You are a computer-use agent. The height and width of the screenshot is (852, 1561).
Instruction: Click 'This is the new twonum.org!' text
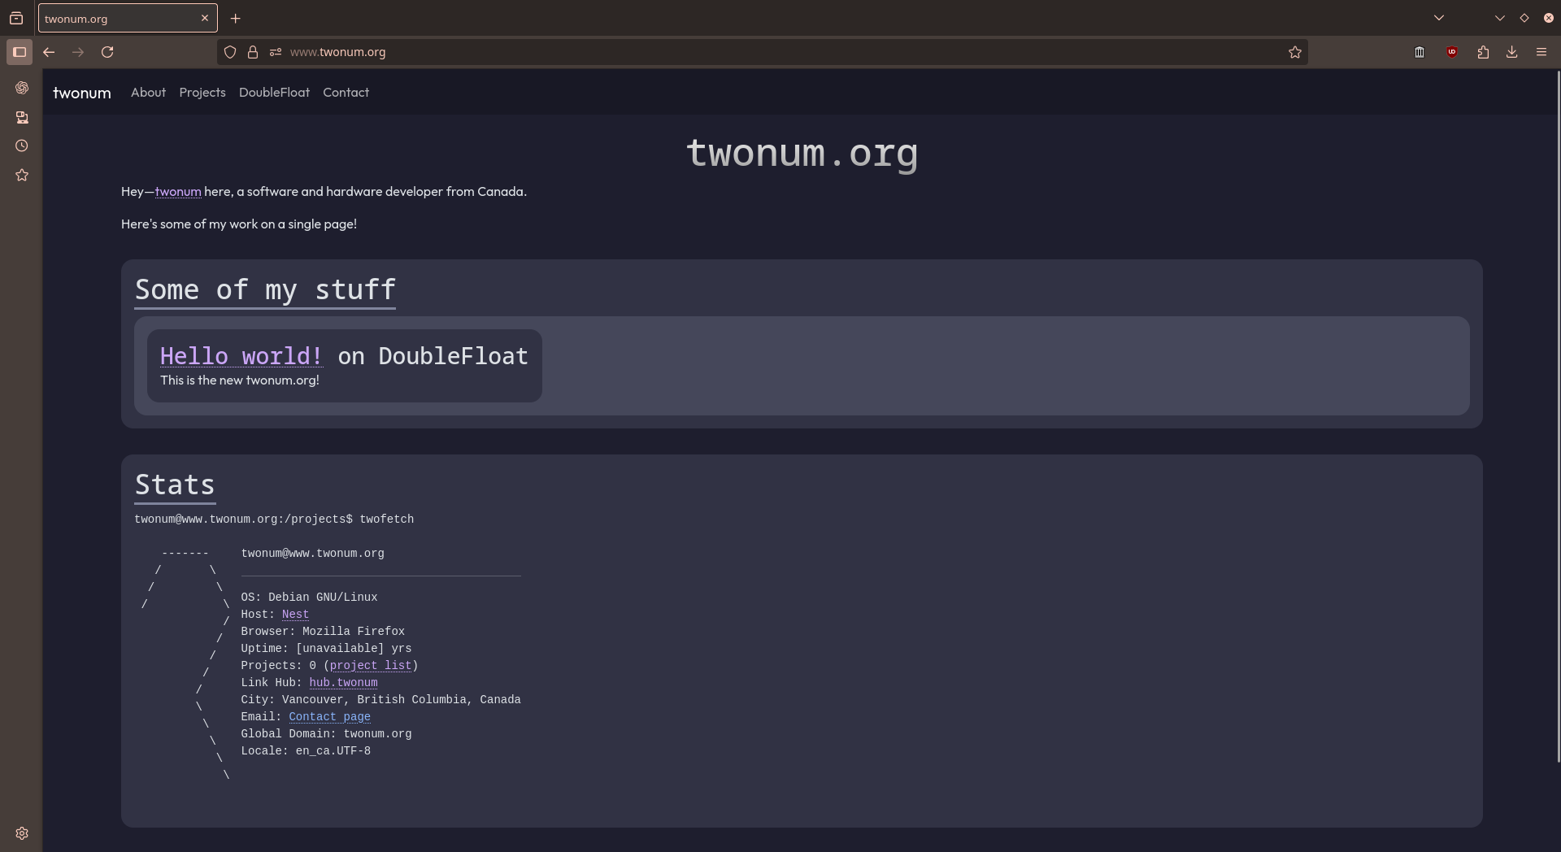[x=240, y=380]
